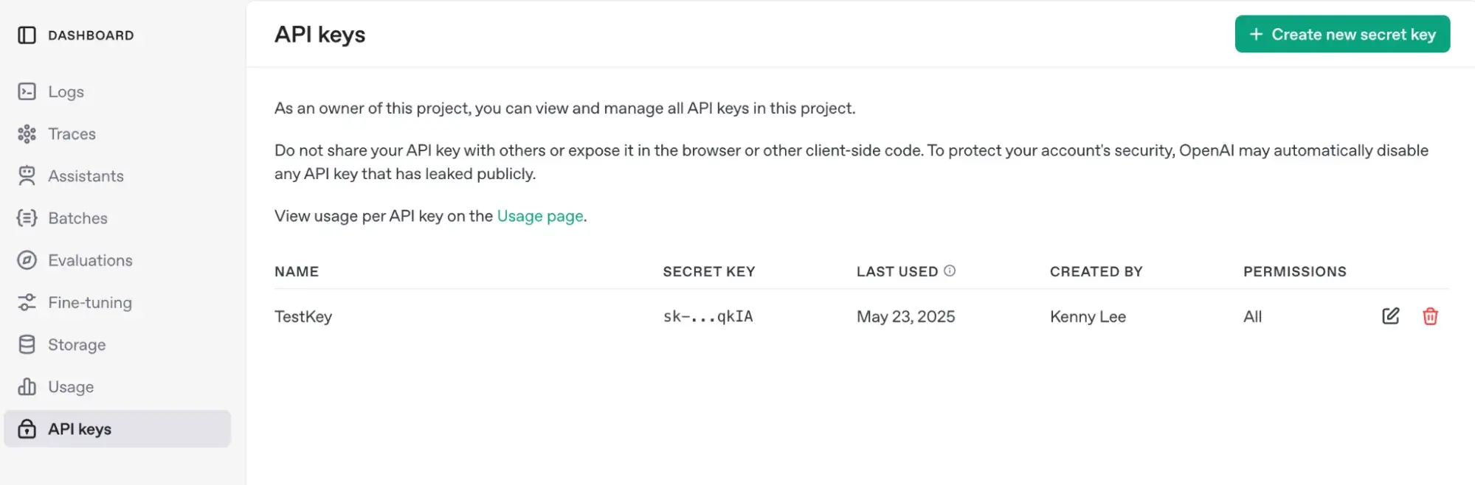This screenshot has height=485, width=1475.
Task: Click the Fine-tuning sliders icon
Action: point(27,302)
